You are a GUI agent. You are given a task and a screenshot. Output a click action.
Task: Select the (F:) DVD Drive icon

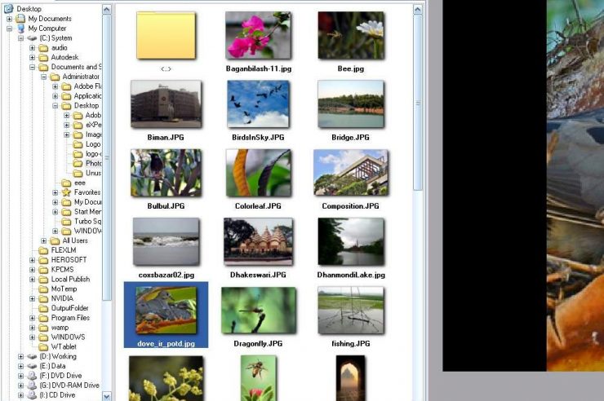coord(32,376)
